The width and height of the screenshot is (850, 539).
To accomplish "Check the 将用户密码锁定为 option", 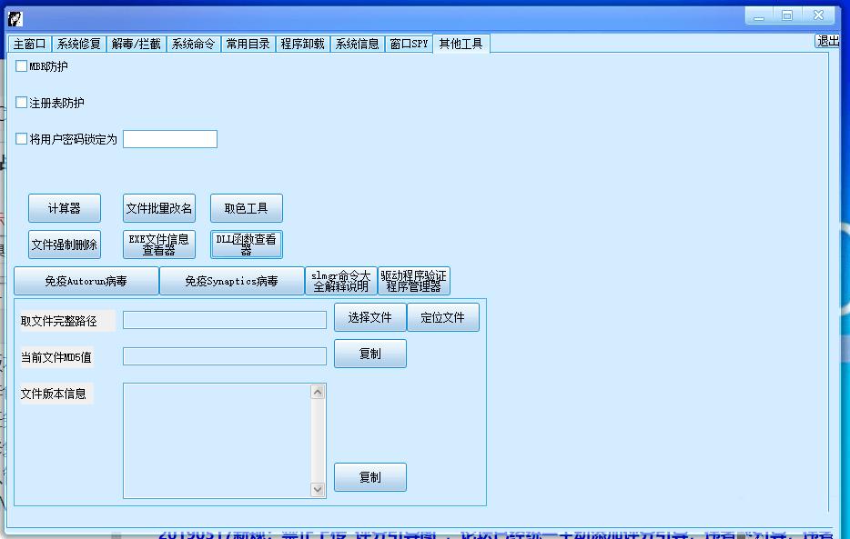I will coord(22,139).
